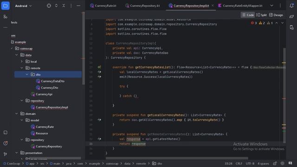This screenshot has width=297, height=167.
Task: Switch editor to Code view
Action: click(x=248, y=15)
